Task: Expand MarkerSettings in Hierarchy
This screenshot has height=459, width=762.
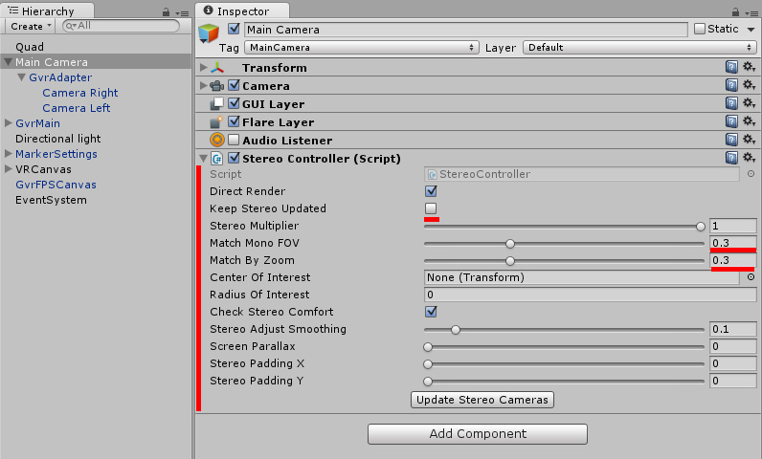Action: tap(9, 153)
